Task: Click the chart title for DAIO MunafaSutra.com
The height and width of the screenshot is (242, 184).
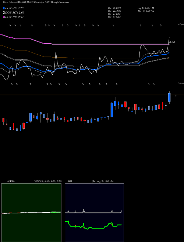Action: [x=36, y=2]
